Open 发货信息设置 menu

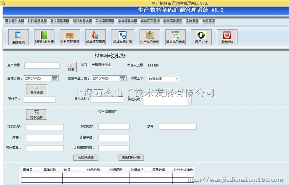point(127,21)
